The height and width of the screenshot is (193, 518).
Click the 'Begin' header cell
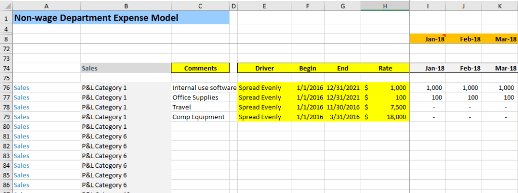[308, 68]
